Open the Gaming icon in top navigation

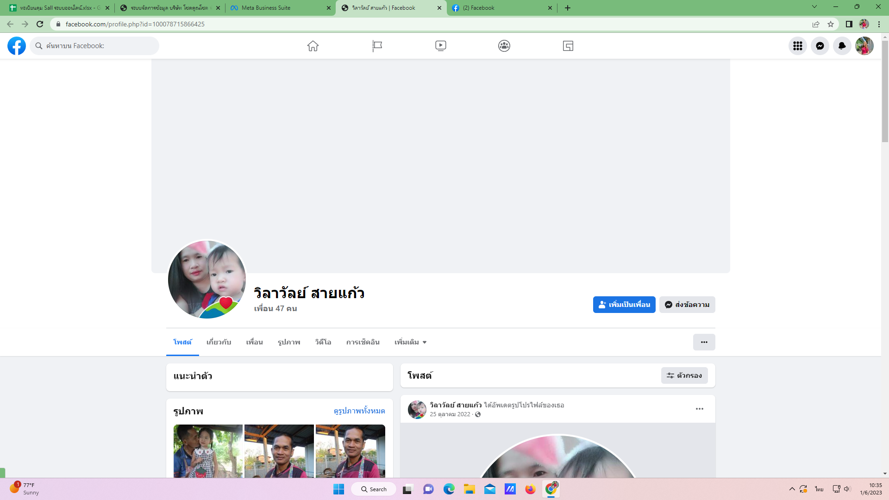tap(568, 46)
